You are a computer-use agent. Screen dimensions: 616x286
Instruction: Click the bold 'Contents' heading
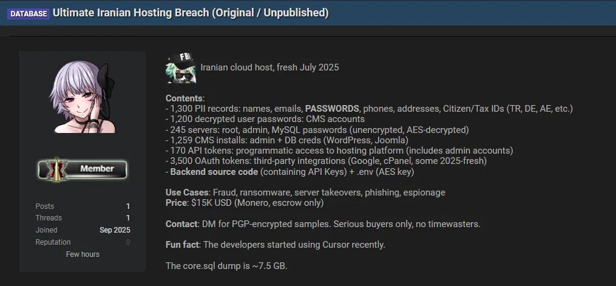click(184, 98)
